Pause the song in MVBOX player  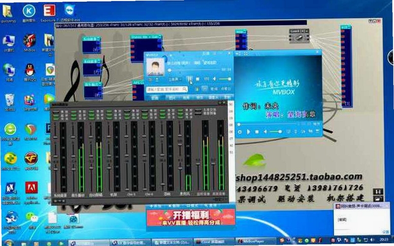[190, 79]
